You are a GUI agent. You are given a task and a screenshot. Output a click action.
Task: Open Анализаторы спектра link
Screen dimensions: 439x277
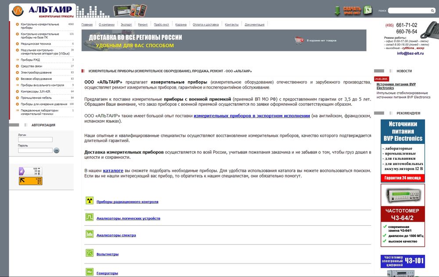point(116,235)
